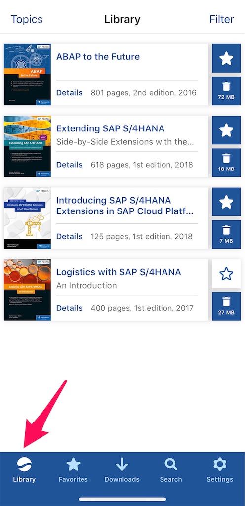Open Details for Extending SAP S/4HANA
Image resolution: width=245 pixels, height=506 pixels.
69,165
